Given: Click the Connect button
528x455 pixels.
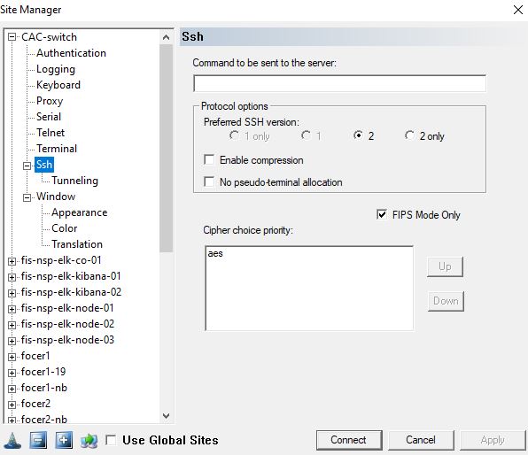Looking at the screenshot, I should [x=349, y=440].
